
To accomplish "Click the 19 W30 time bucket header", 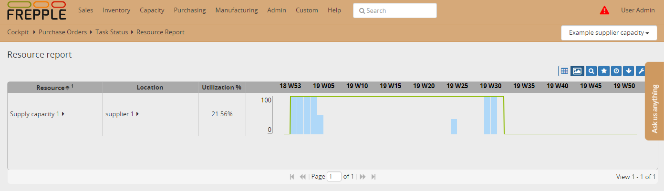I will [x=490, y=86].
